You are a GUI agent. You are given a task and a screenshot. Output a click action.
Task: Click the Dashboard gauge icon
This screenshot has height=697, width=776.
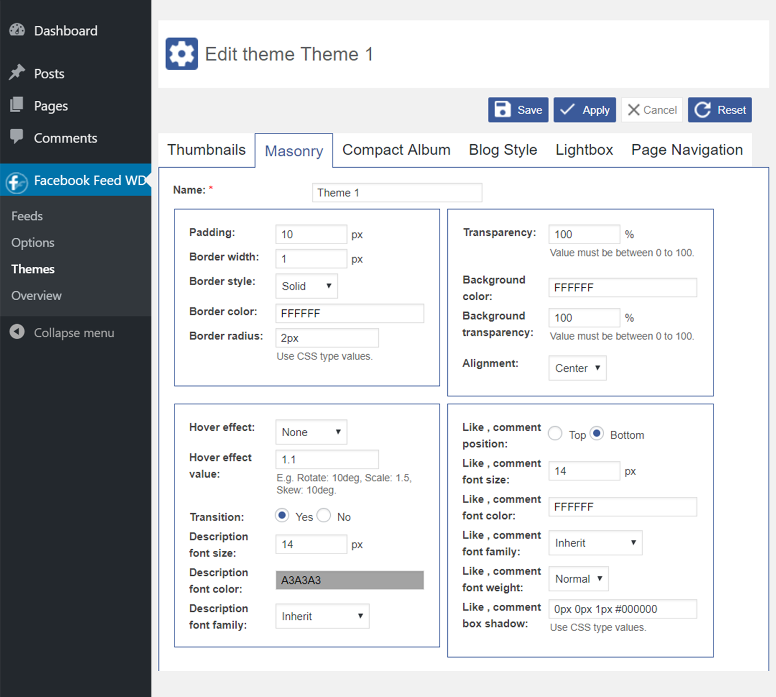pyautogui.click(x=17, y=30)
